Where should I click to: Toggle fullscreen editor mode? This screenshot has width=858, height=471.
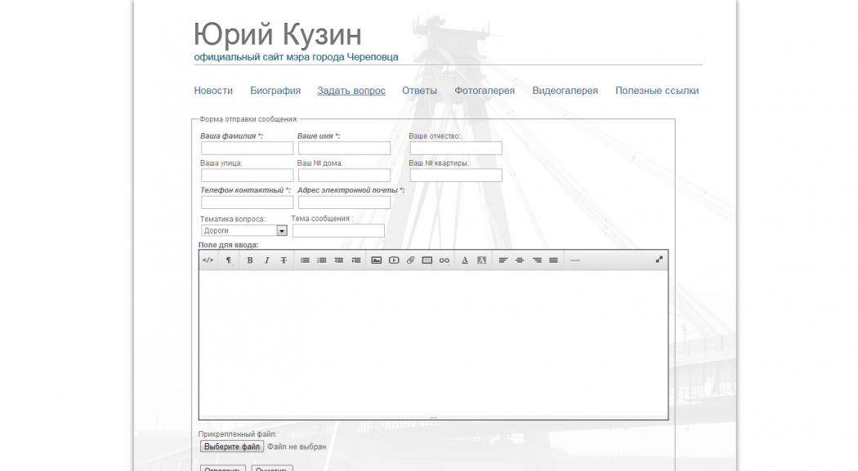tap(659, 260)
